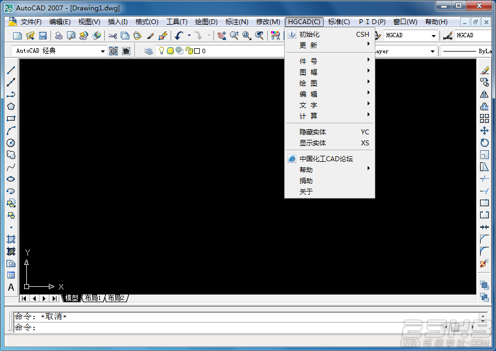Screen dimensions: 496x351
Task: Choose 捐助 menu entry
Action: click(x=330, y=180)
